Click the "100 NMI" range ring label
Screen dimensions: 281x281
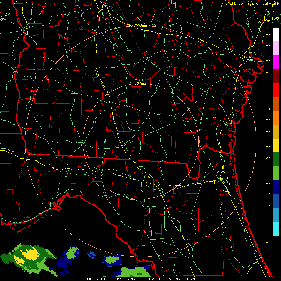(x=140, y=26)
